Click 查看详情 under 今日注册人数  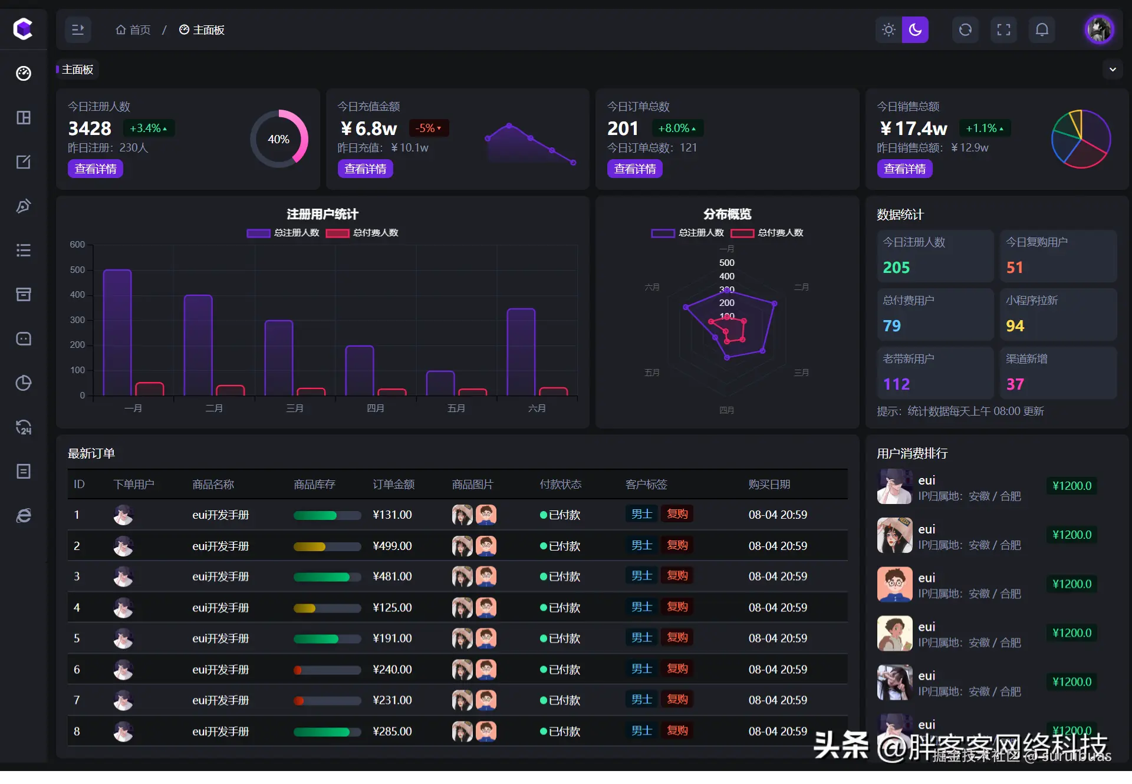tap(96, 169)
